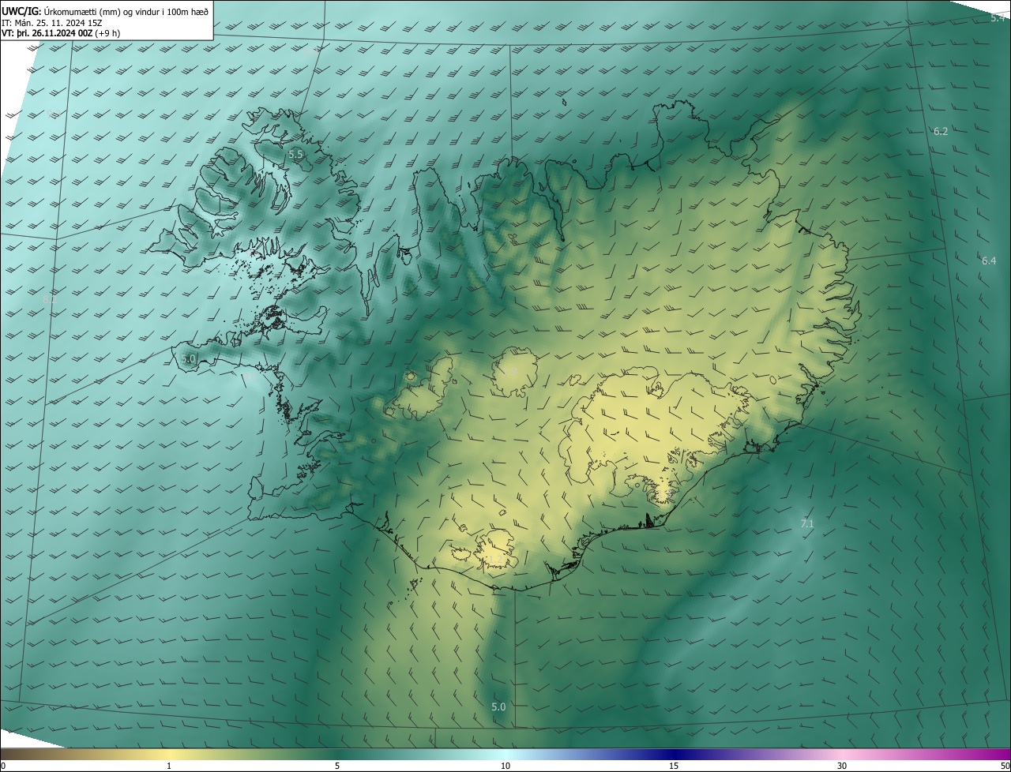Click the '5' tick on the color scale
The image size is (1011, 772).
pos(337,766)
